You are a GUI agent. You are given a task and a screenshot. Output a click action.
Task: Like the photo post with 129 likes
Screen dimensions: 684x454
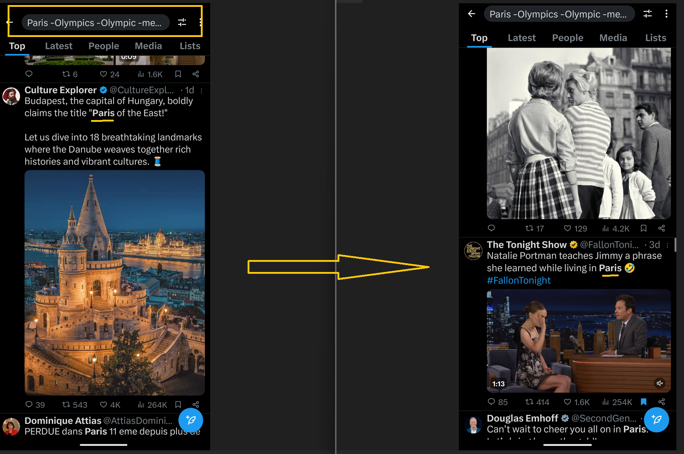575,228
